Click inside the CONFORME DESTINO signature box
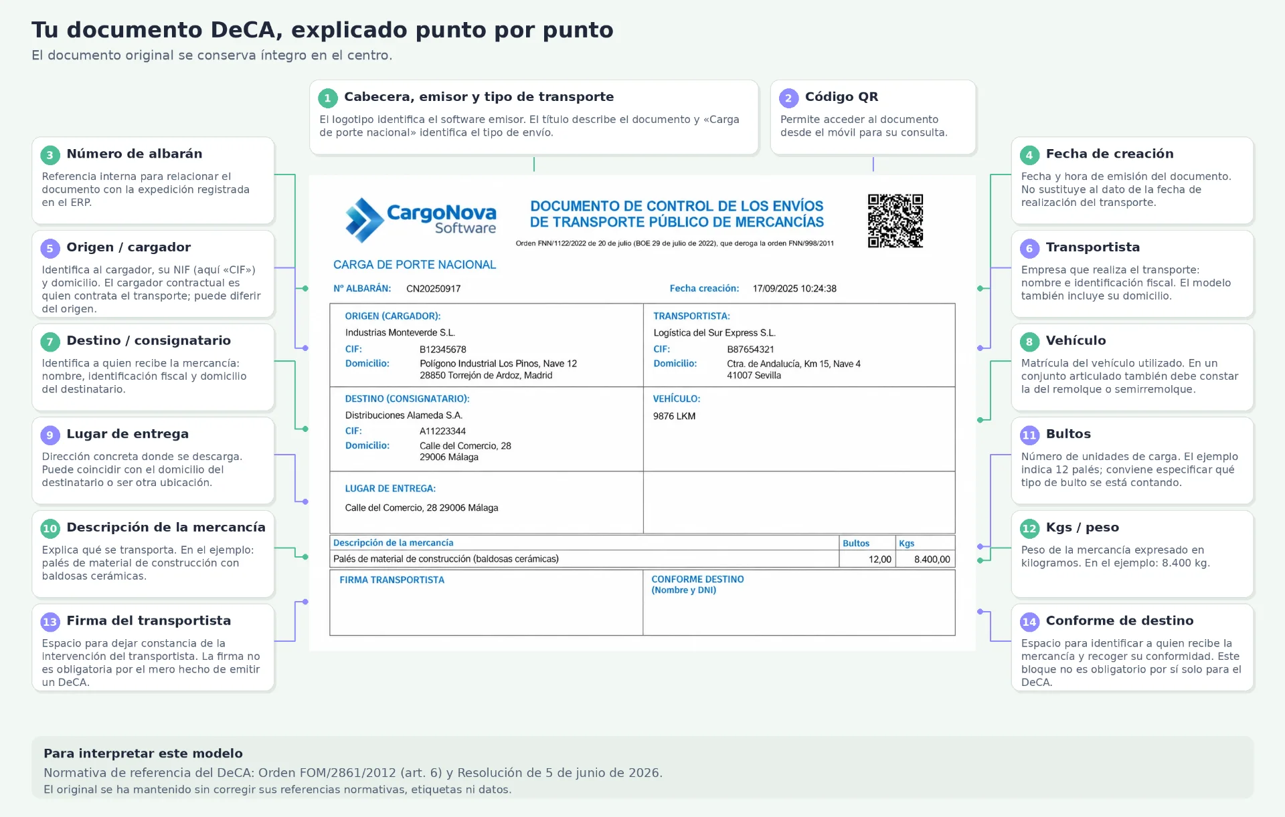The height and width of the screenshot is (817, 1285). click(799, 603)
